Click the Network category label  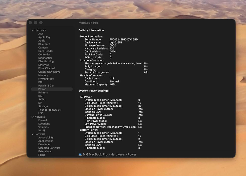coord(40,117)
